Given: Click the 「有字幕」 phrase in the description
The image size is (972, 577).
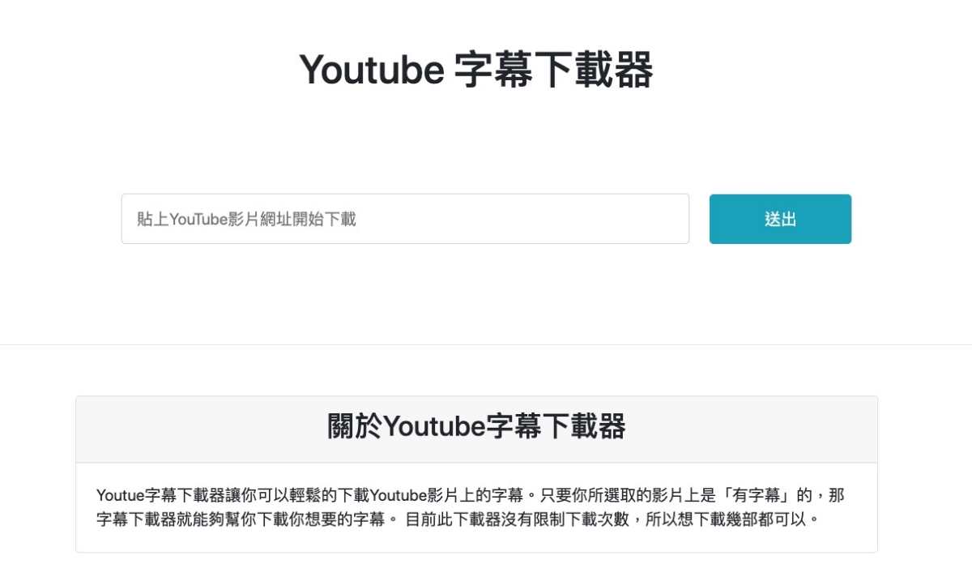Looking at the screenshot, I should coord(765,495).
